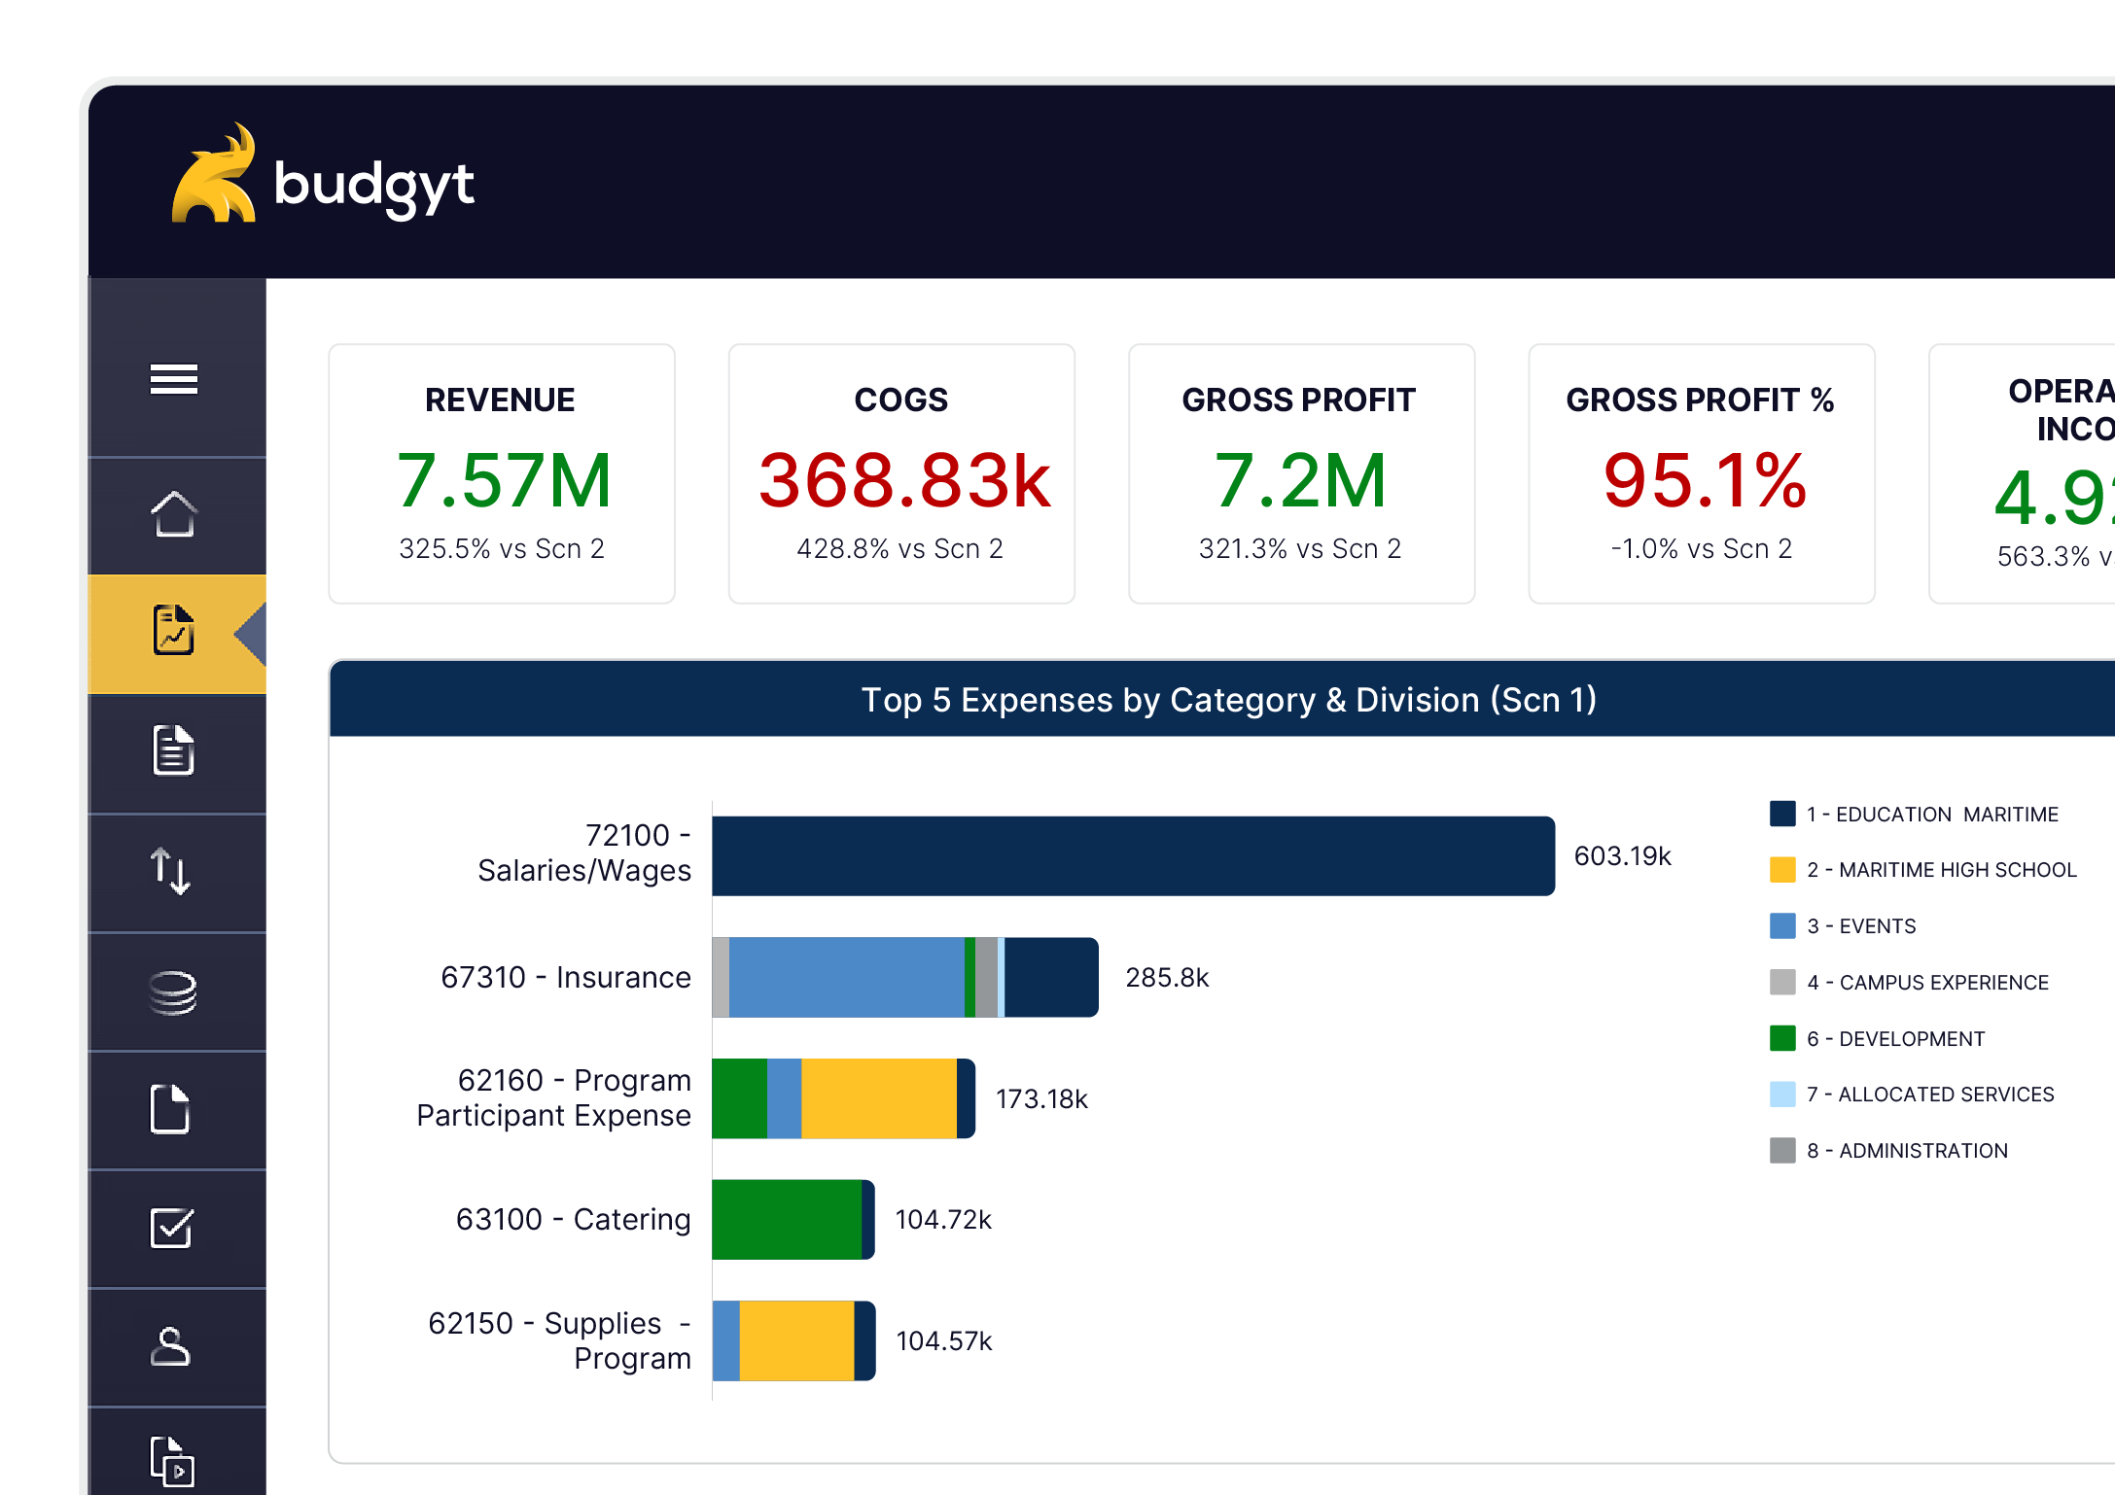The width and height of the screenshot is (2115, 1495).
Task: Open the document lines icon in sidebar
Action: [x=174, y=750]
